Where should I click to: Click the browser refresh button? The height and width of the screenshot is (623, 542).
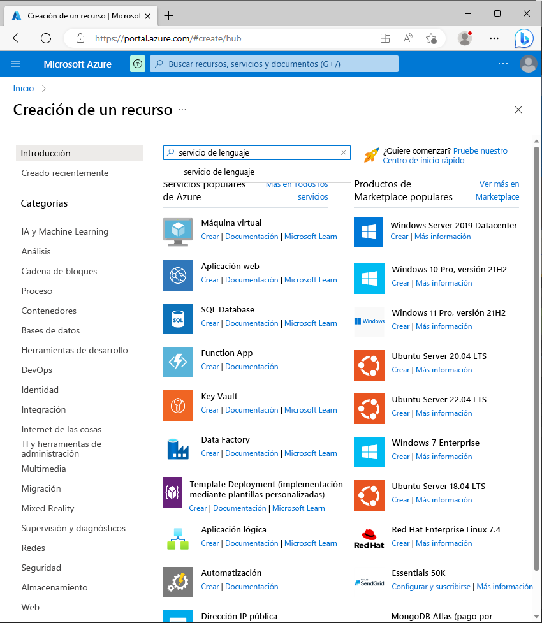pos(46,38)
